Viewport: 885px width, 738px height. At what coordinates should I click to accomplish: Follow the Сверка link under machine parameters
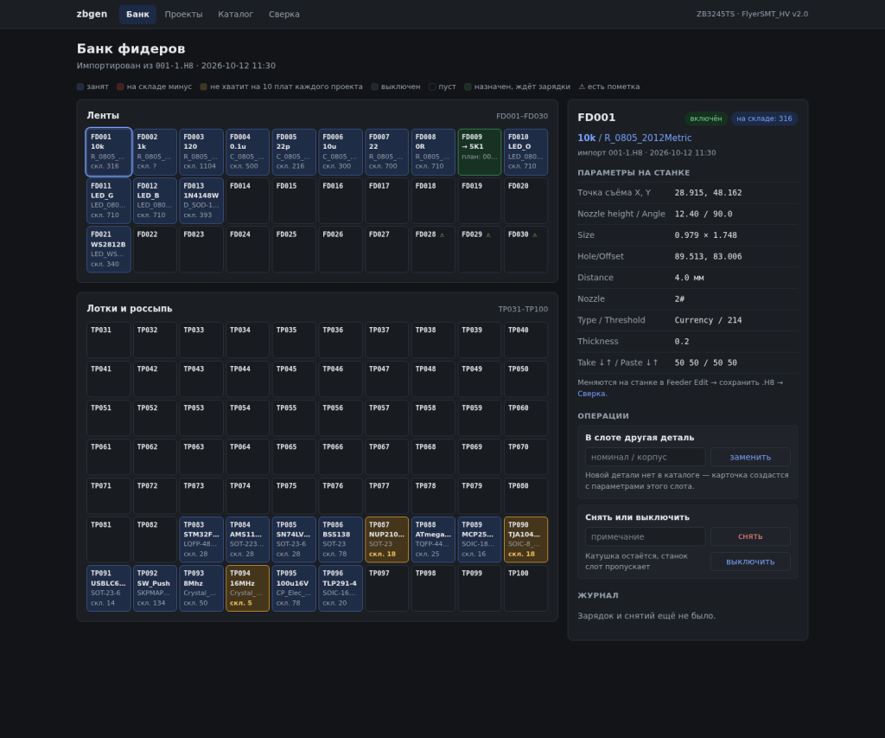point(591,394)
